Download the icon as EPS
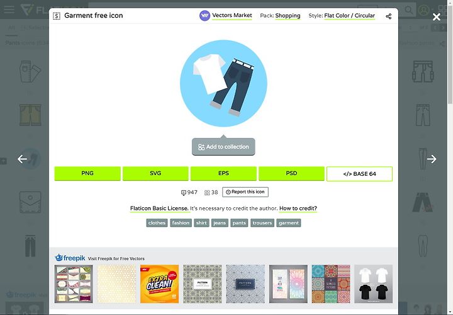 click(x=223, y=173)
